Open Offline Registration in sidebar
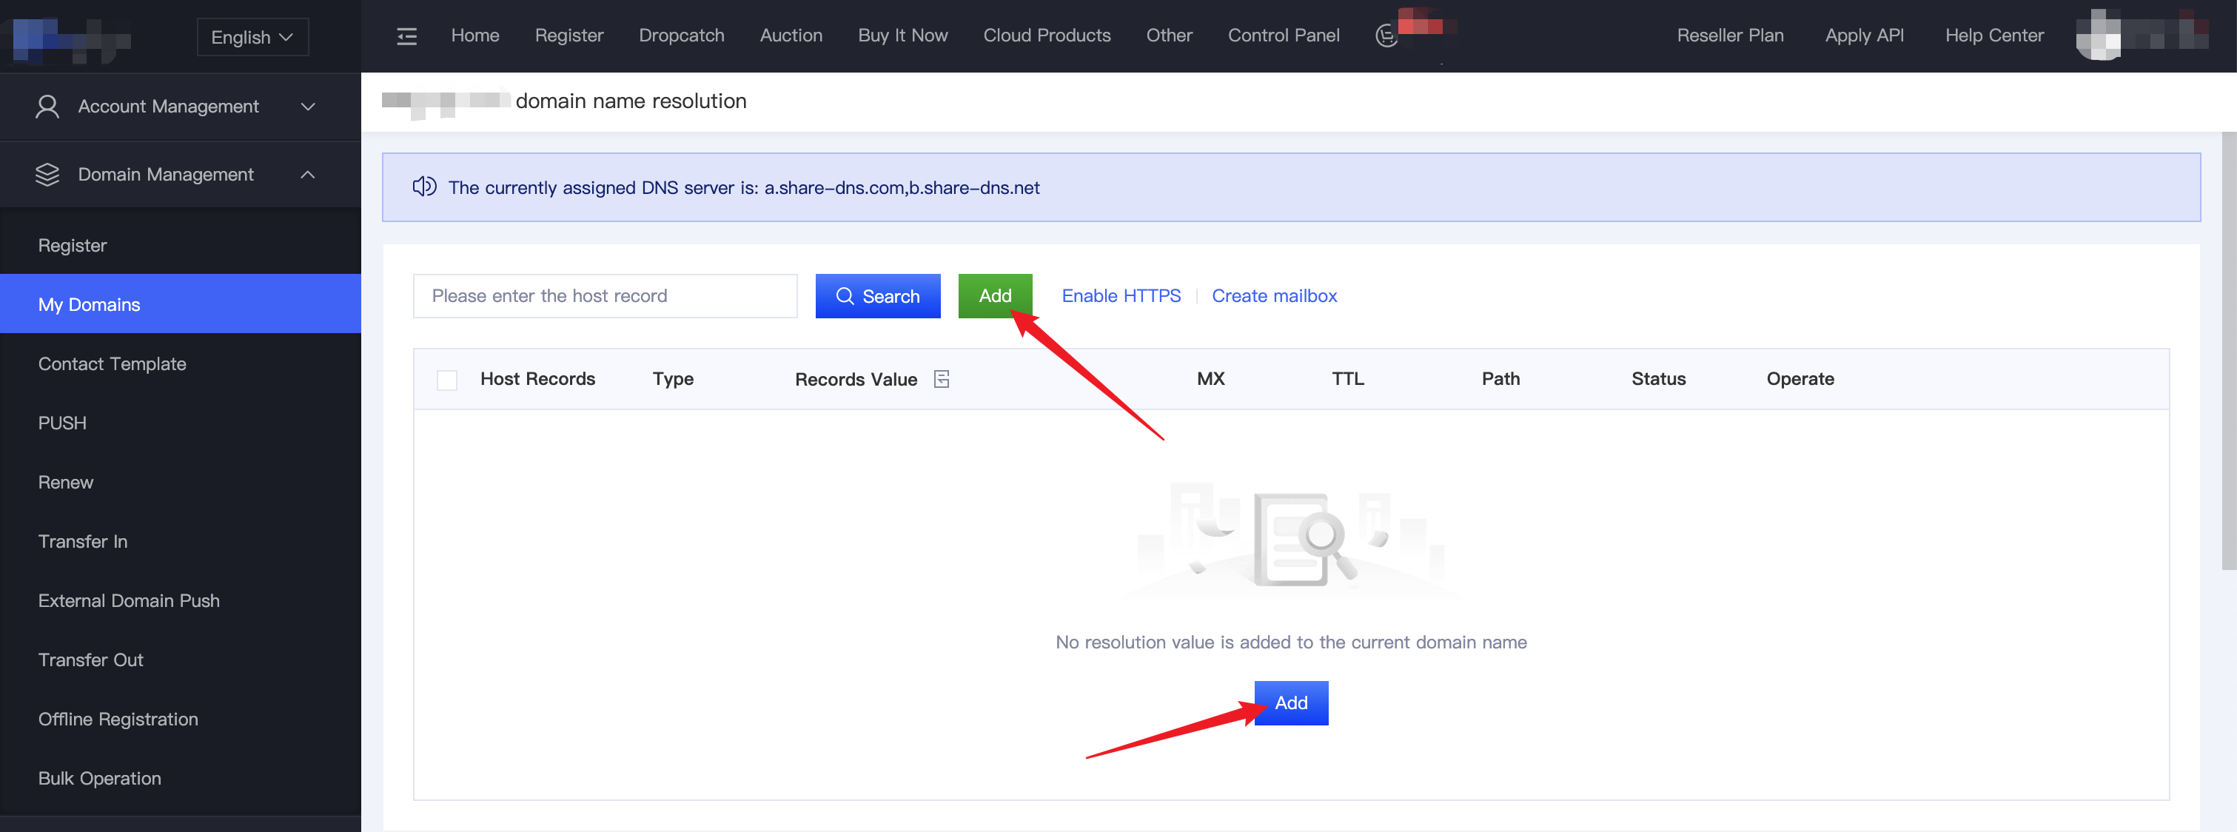Viewport: 2237px width, 832px height. click(x=181, y=719)
